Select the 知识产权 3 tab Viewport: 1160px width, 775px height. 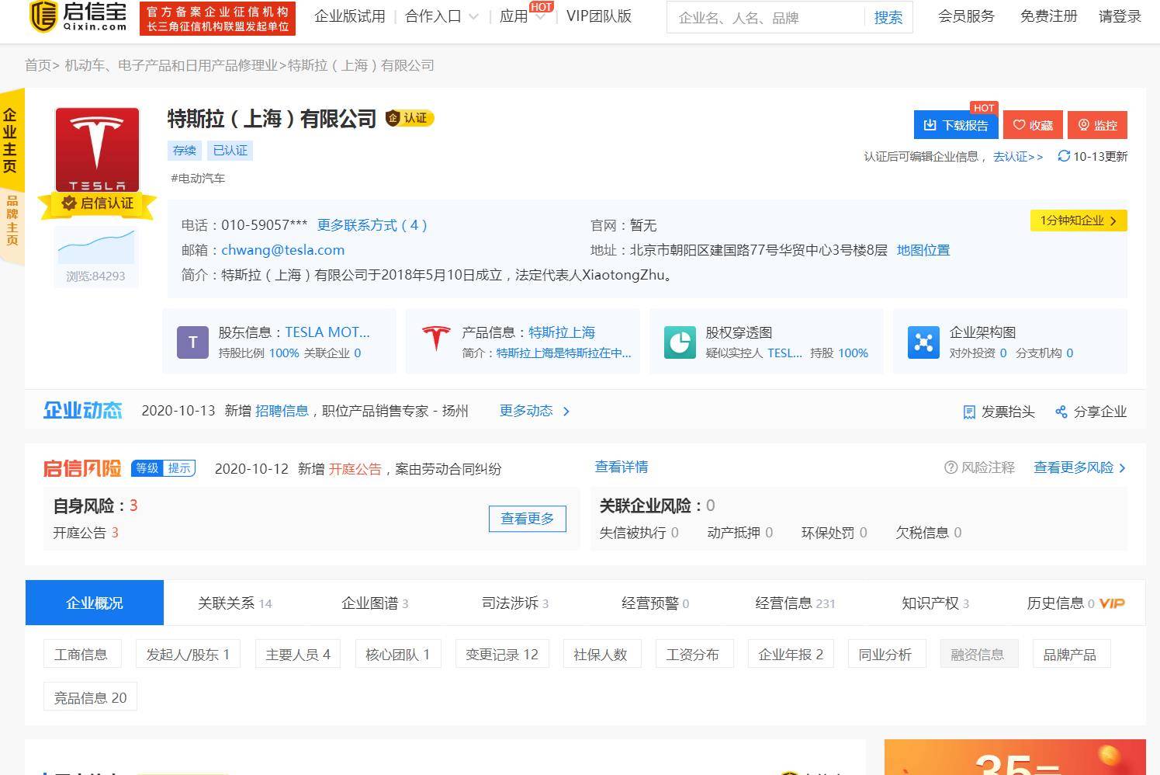(936, 603)
